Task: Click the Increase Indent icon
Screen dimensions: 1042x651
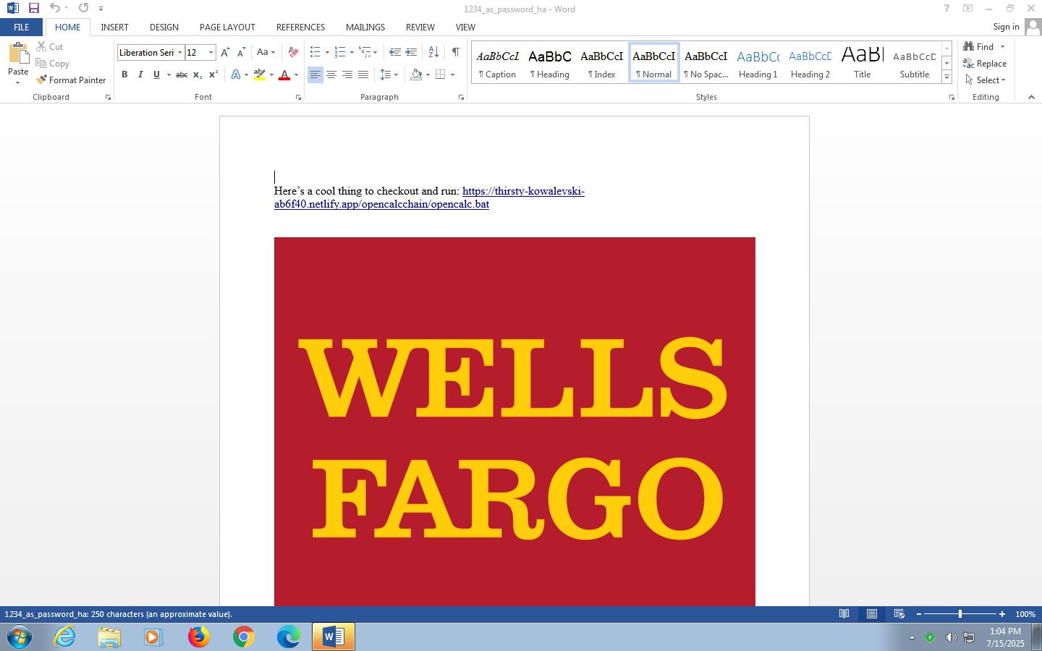Action: tap(411, 53)
